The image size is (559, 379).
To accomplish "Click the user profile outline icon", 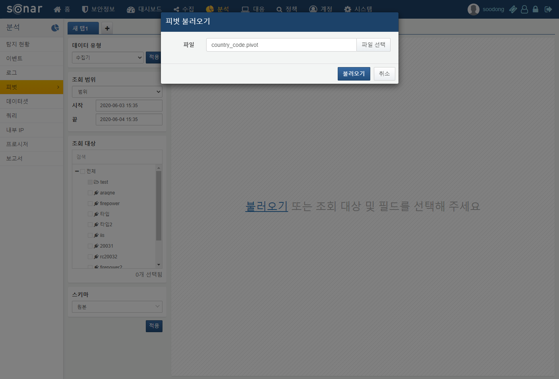I will tap(524, 9).
